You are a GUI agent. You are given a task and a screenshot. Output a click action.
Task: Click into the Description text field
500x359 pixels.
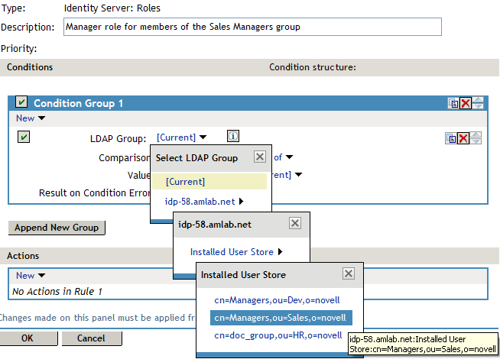tap(252, 27)
